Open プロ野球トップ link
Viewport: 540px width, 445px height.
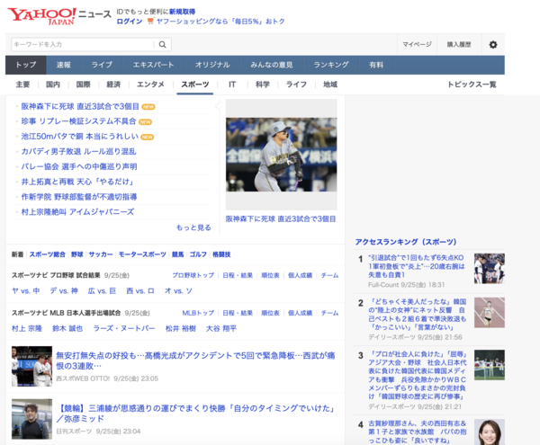click(193, 275)
